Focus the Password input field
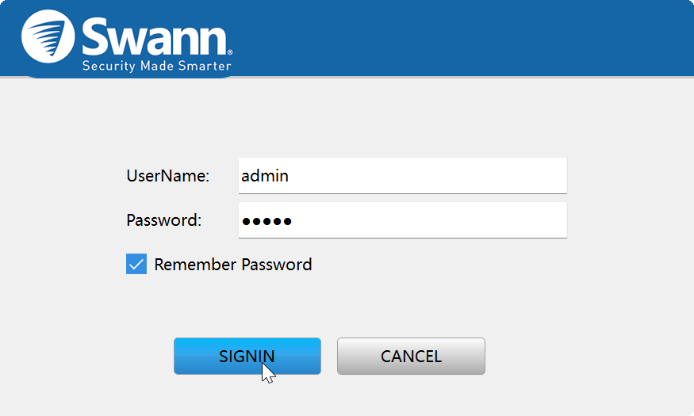This screenshot has height=416, width=694. pos(402,219)
